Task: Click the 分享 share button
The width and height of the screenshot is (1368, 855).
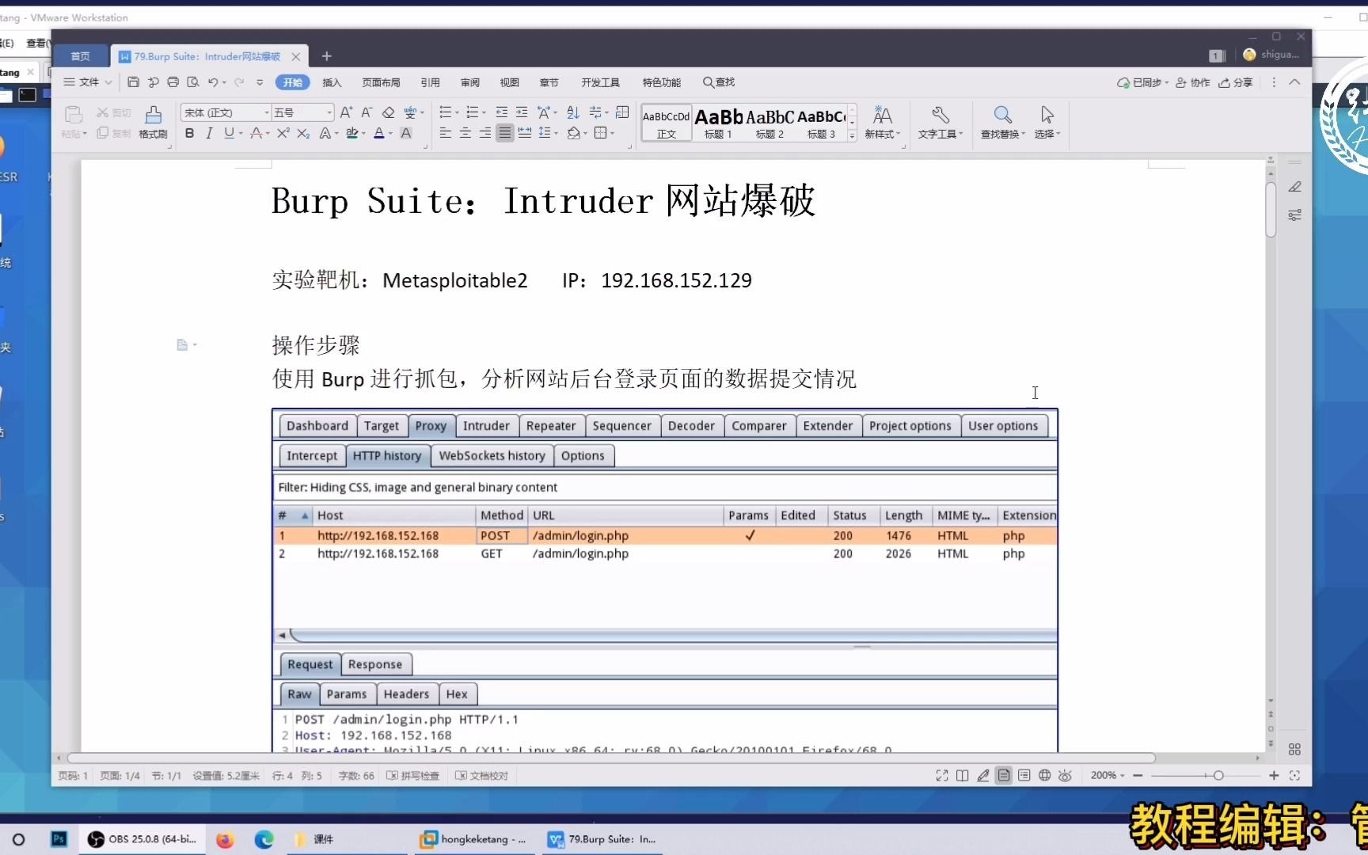Action: 1236,82
